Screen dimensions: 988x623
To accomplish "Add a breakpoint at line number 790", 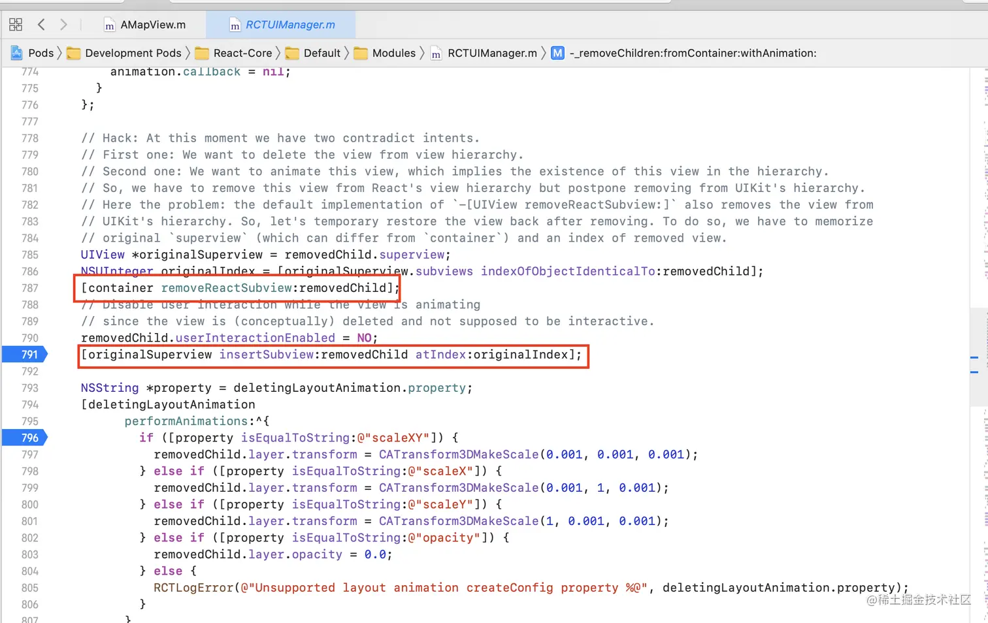I will [29, 338].
